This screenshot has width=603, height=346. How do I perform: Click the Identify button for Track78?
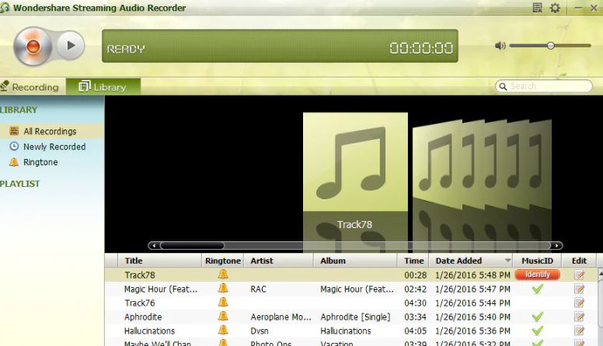537,275
